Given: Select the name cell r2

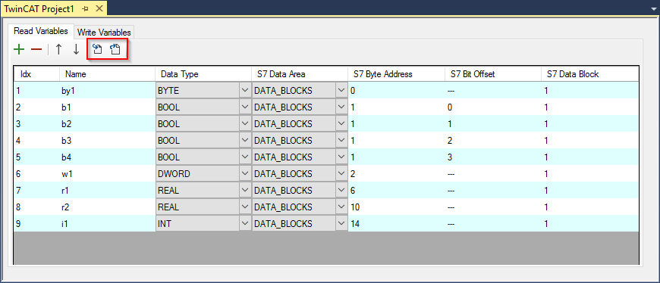Looking at the screenshot, I should 107,207.
